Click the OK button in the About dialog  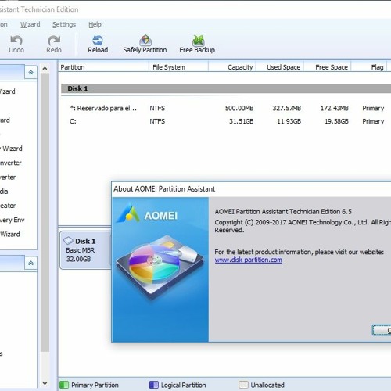pos(382,330)
